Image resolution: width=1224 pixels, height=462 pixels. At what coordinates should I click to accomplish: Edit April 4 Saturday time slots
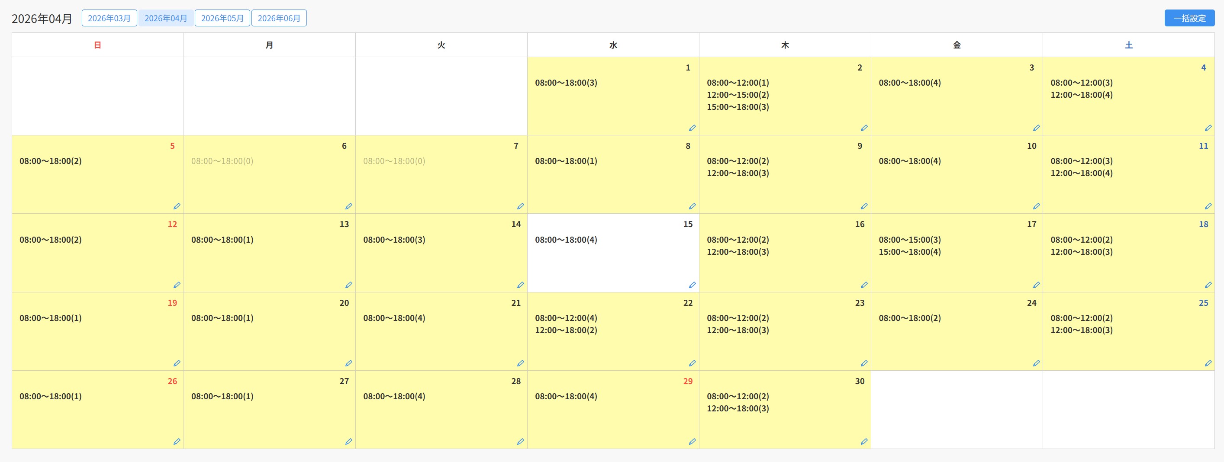coord(1208,128)
